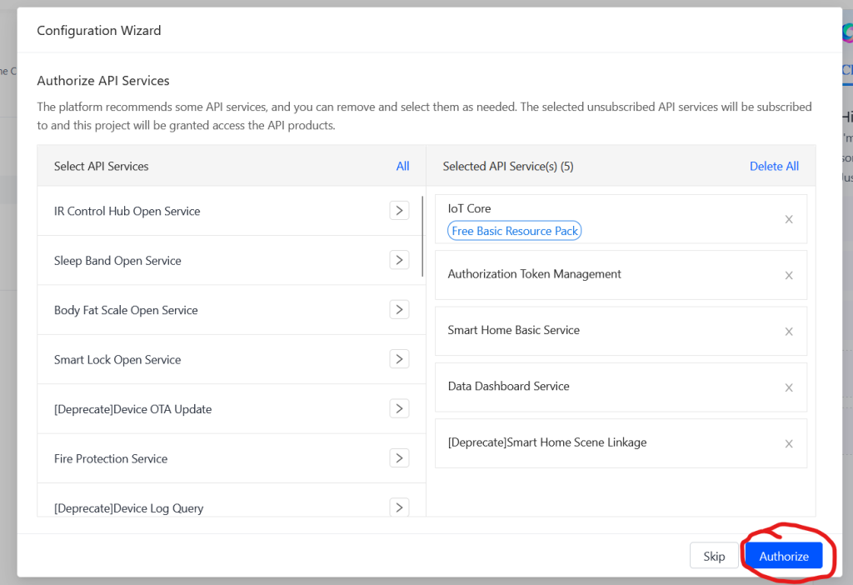Click the Free Basic Resource Pack tag

(515, 231)
